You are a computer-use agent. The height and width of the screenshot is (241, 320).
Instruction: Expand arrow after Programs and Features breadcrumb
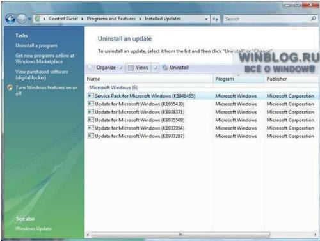(140, 19)
